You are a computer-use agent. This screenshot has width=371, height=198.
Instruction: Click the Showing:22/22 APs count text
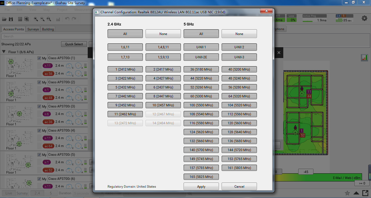coord(16,44)
